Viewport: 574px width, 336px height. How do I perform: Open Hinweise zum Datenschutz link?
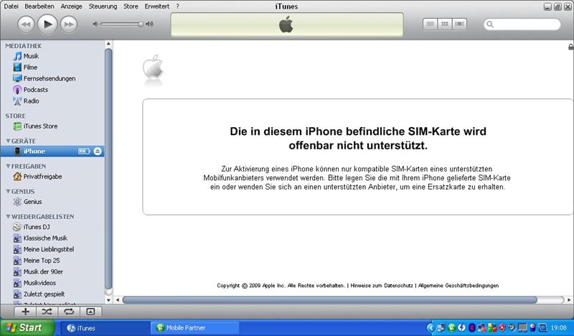pyautogui.click(x=382, y=286)
